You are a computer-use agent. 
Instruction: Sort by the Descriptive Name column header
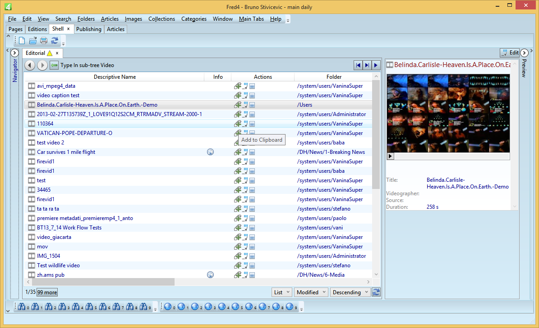point(115,77)
